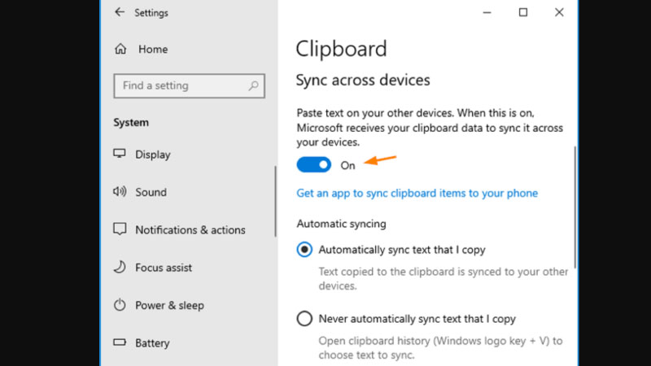651x366 pixels.
Task: Click the content area vertical scrollbar
Action: click(575, 207)
